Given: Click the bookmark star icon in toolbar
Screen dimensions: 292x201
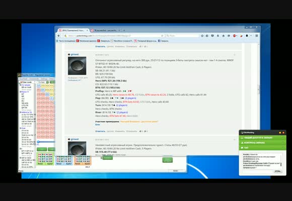Looking at the screenshot, I should [x=202, y=36].
